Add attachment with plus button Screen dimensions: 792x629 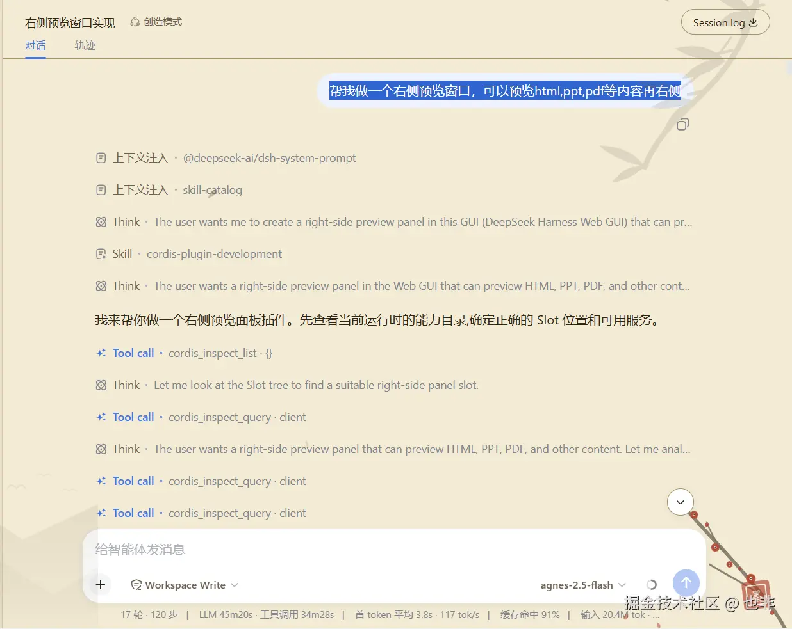[x=101, y=585]
